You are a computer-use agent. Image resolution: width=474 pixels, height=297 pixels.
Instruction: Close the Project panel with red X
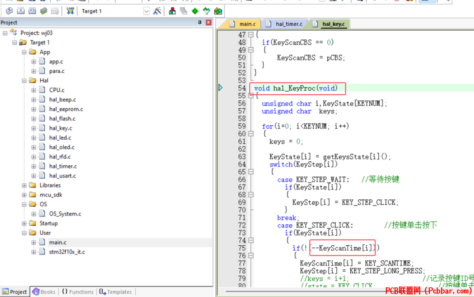click(208, 22)
